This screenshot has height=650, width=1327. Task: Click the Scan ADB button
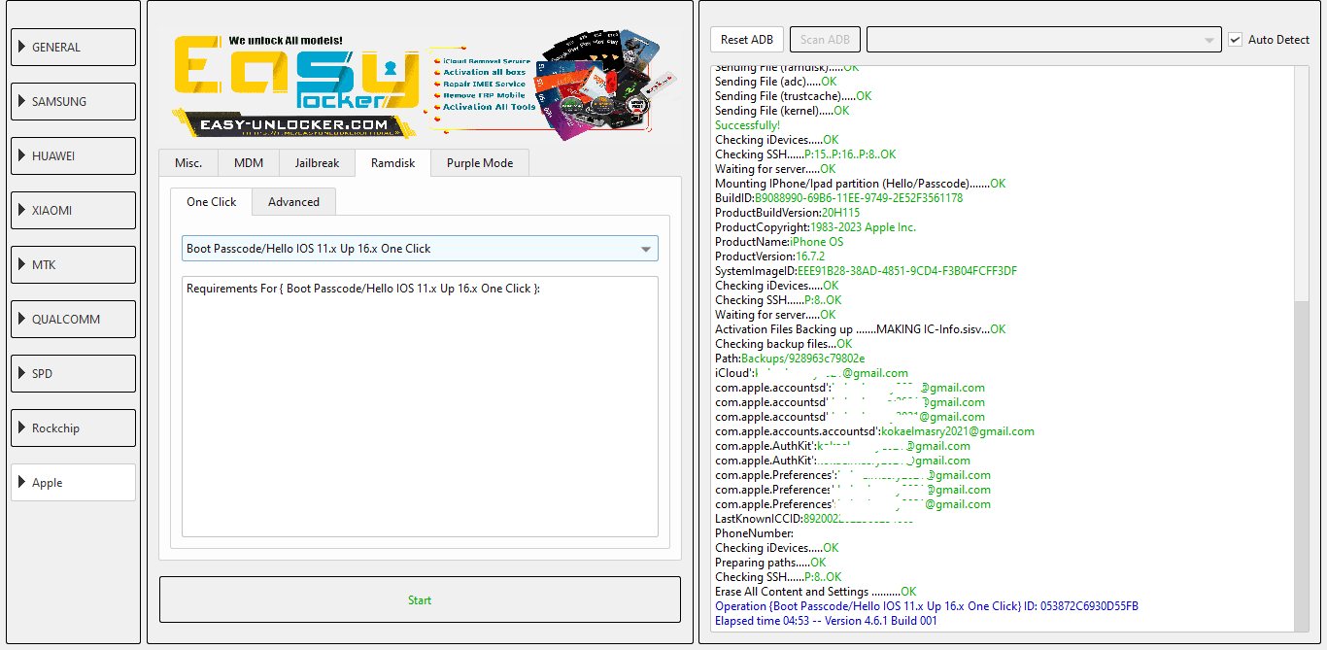coord(825,40)
